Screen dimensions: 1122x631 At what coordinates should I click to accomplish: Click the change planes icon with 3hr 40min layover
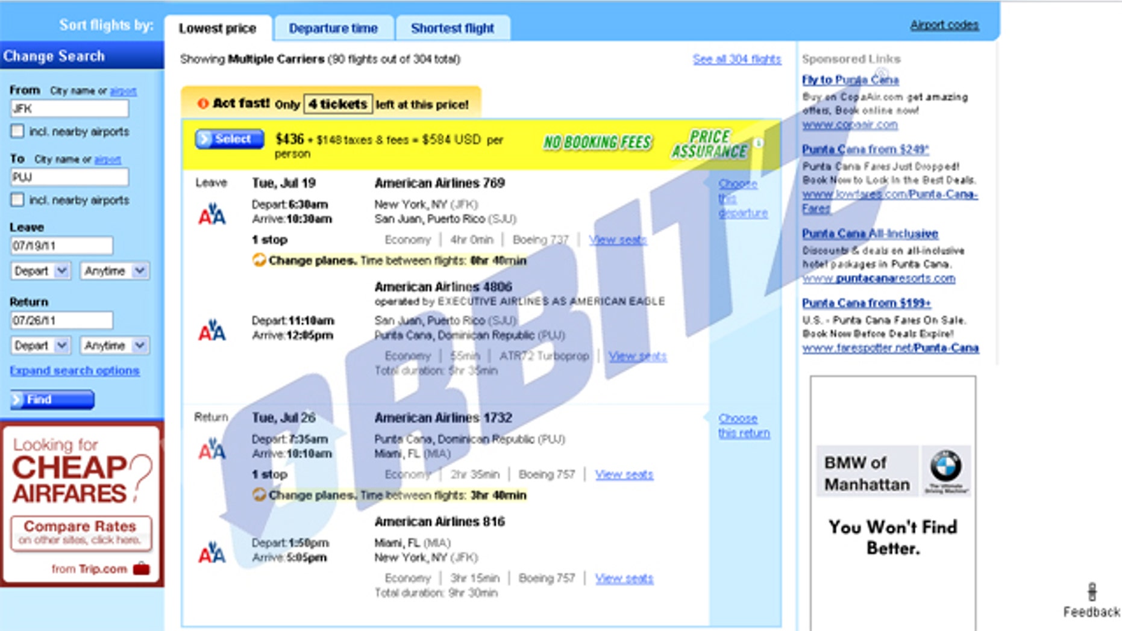point(259,495)
